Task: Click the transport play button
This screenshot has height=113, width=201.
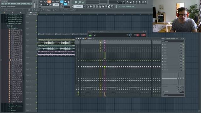Action: 44,5
